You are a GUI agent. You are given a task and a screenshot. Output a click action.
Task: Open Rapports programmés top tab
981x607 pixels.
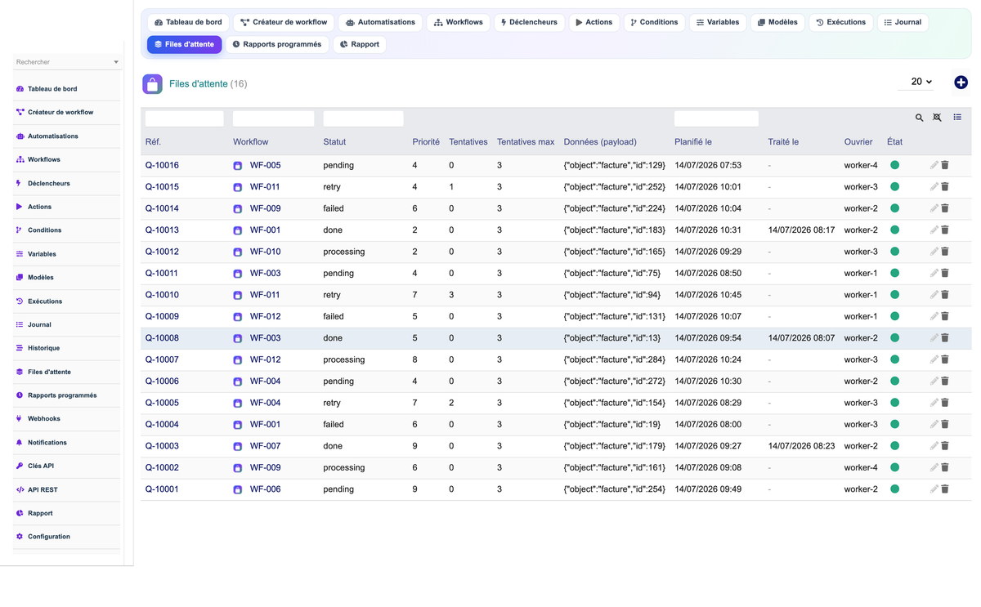click(x=277, y=44)
